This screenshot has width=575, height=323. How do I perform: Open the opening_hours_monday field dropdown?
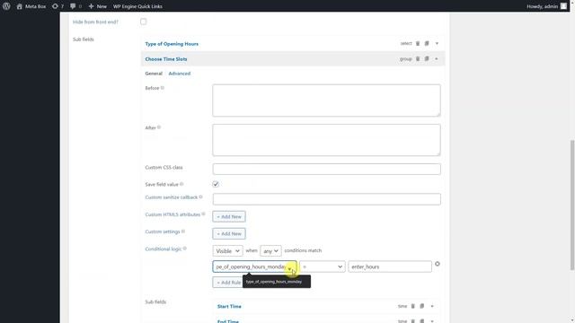coord(254,266)
